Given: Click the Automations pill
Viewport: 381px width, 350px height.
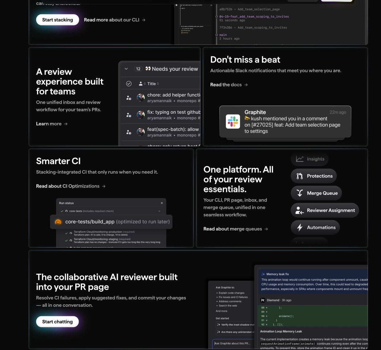Looking at the screenshot, I should [x=315, y=227].
